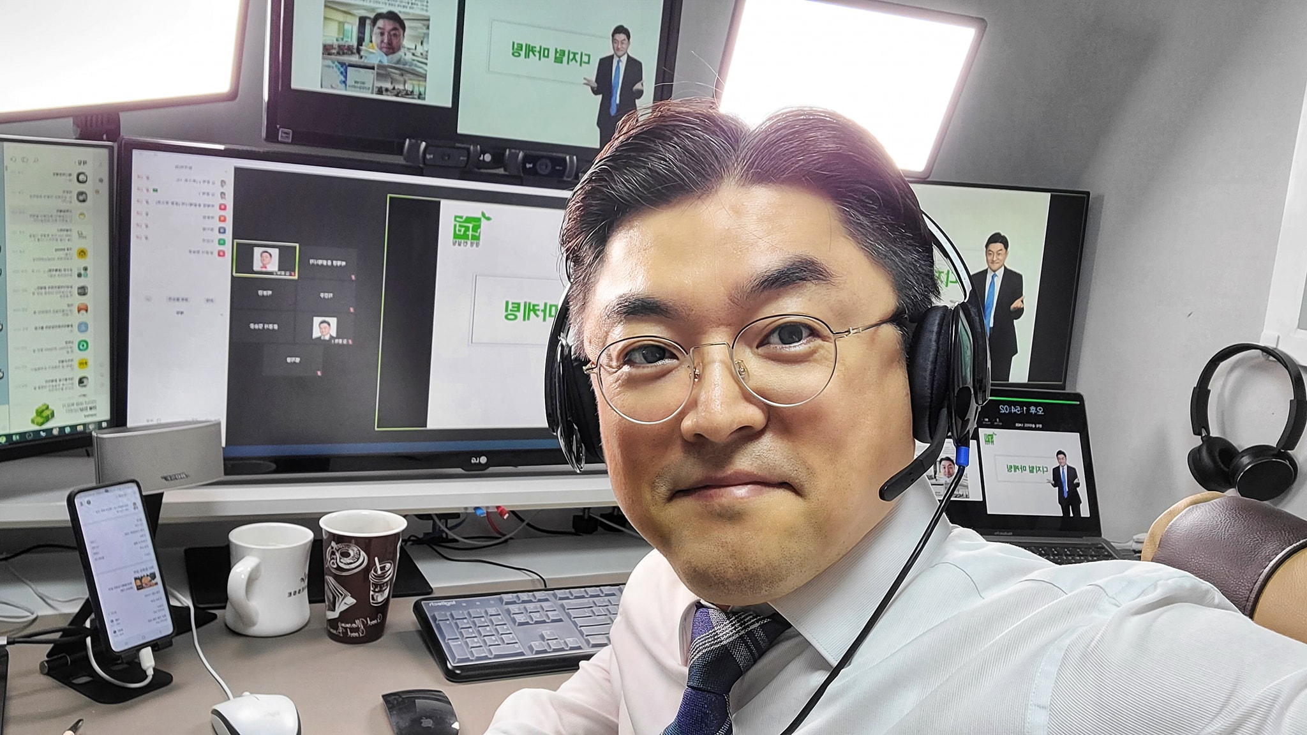Select the top photo avatar in participants panel
Image resolution: width=1307 pixels, height=735 pixels.
click(x=223, y=183)
